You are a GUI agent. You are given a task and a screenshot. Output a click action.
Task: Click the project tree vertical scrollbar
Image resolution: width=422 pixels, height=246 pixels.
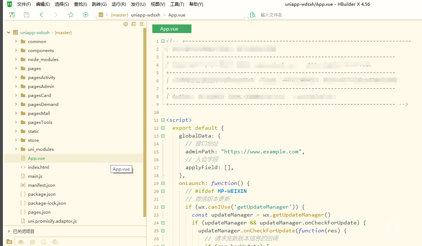pos(145,122)
